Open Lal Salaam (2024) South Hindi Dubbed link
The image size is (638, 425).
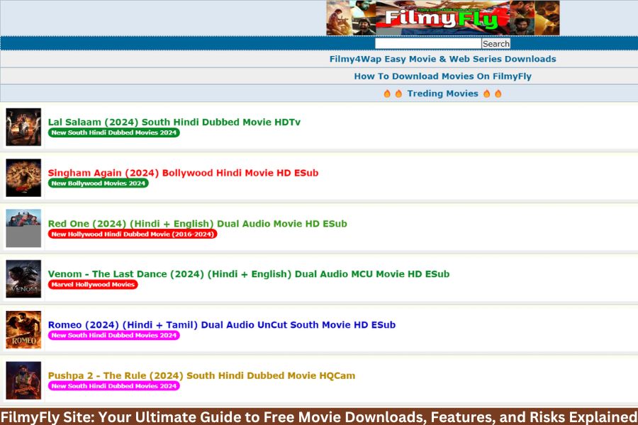pyautogui.click(x=174, y=122)
